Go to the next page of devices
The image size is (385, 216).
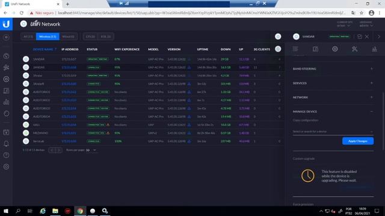[x=59, y=150]
